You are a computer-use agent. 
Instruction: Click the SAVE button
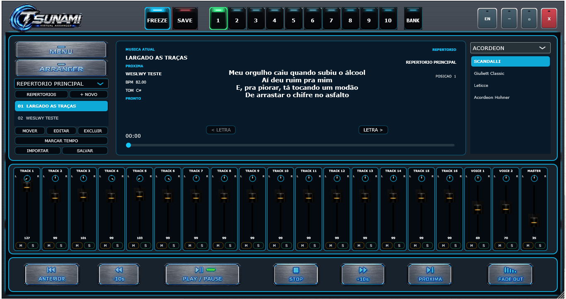tap(185, 19)
